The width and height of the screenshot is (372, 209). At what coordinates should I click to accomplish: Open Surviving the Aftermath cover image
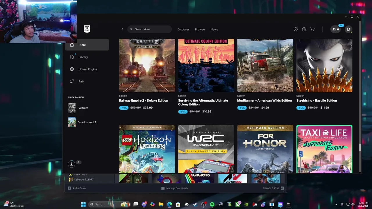206,65
